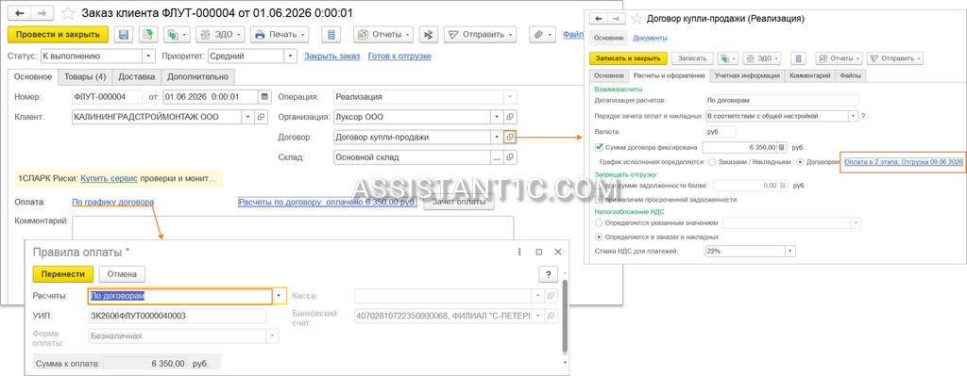Go forward arrow in the Договор купли-продажи window
The image size is (967, 376).
(x=617, y=19)
